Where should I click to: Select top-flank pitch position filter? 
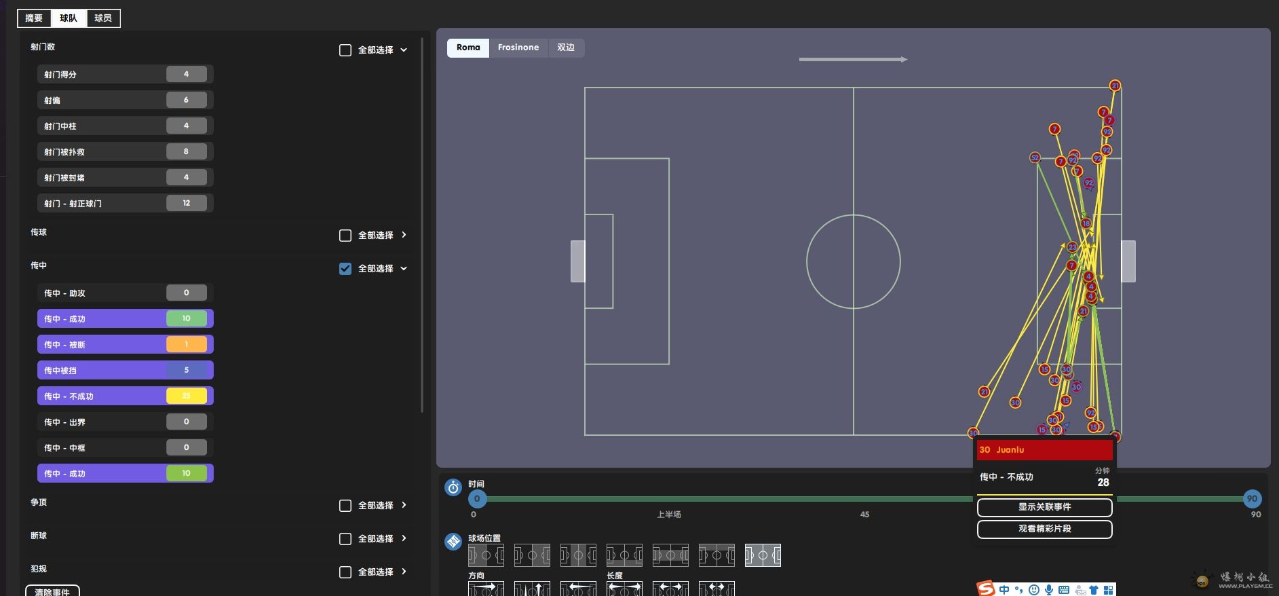(717, 555)
